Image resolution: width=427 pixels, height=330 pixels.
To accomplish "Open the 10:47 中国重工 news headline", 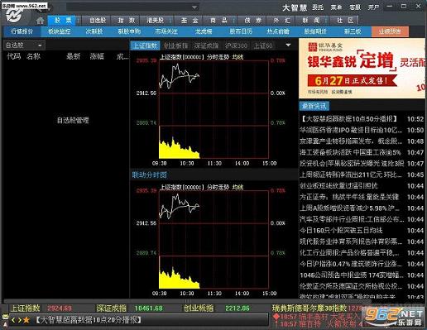I will click(362, 152).
